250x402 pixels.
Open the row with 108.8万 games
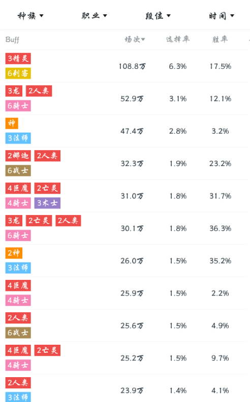click(126, 66)
